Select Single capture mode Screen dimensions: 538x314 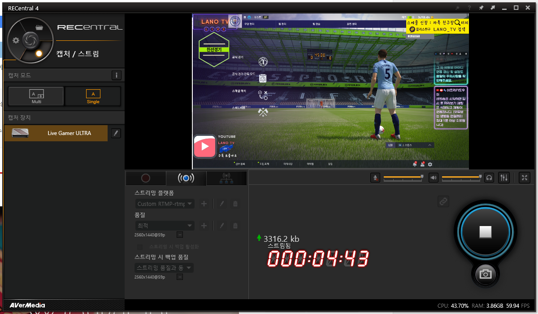93,96
